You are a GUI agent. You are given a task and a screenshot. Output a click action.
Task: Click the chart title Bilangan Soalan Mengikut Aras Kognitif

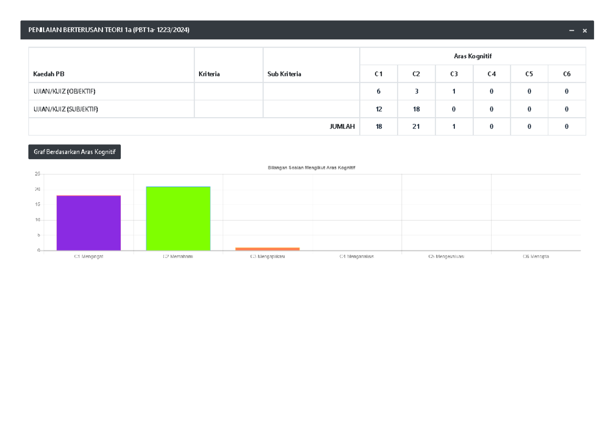click(x=311, y=168)
